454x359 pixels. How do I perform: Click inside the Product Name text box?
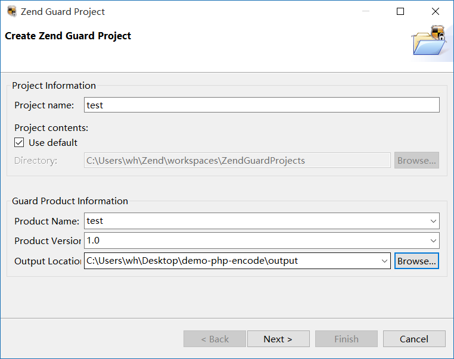[x=256, y=221]
